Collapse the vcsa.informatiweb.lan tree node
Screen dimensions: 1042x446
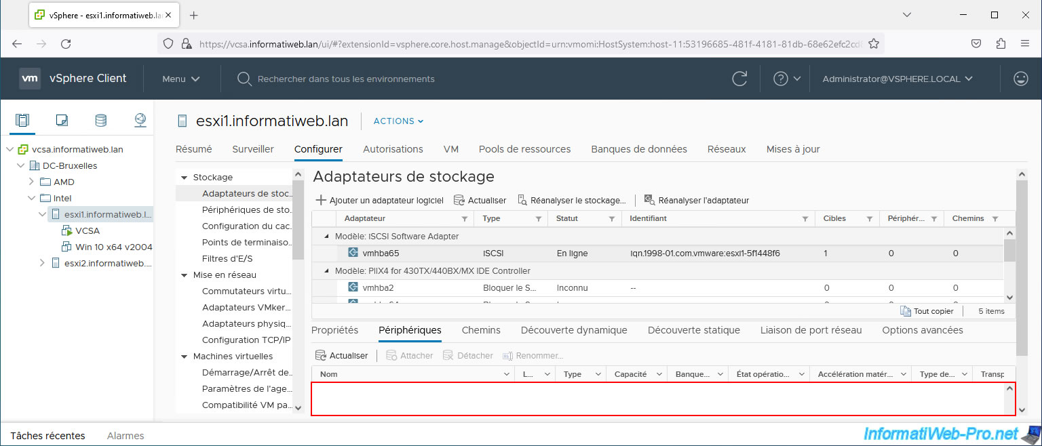point(9,149)
